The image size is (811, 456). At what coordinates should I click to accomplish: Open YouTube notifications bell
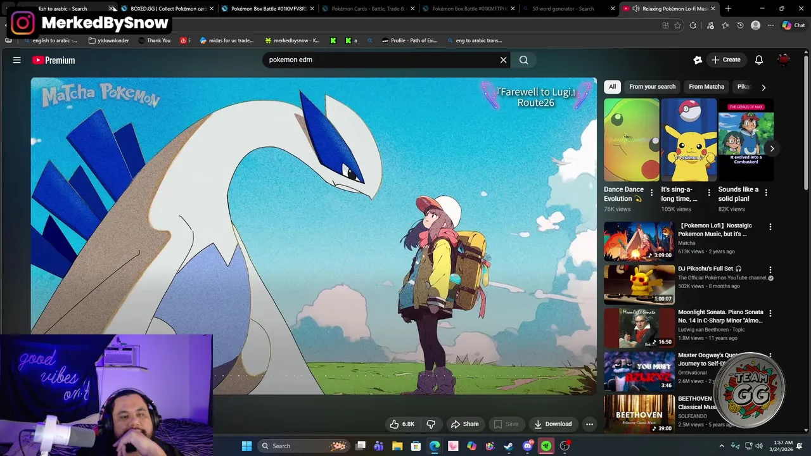[x=759, y=60]
